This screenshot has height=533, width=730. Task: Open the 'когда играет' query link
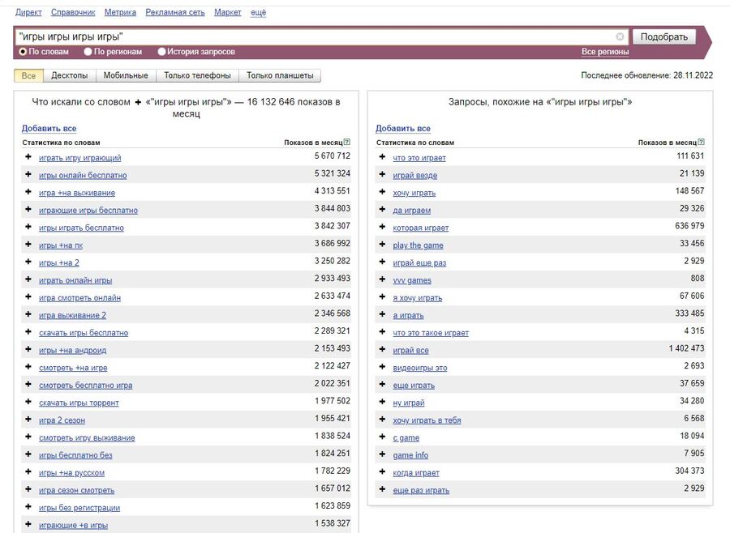[x=416, y=473]
